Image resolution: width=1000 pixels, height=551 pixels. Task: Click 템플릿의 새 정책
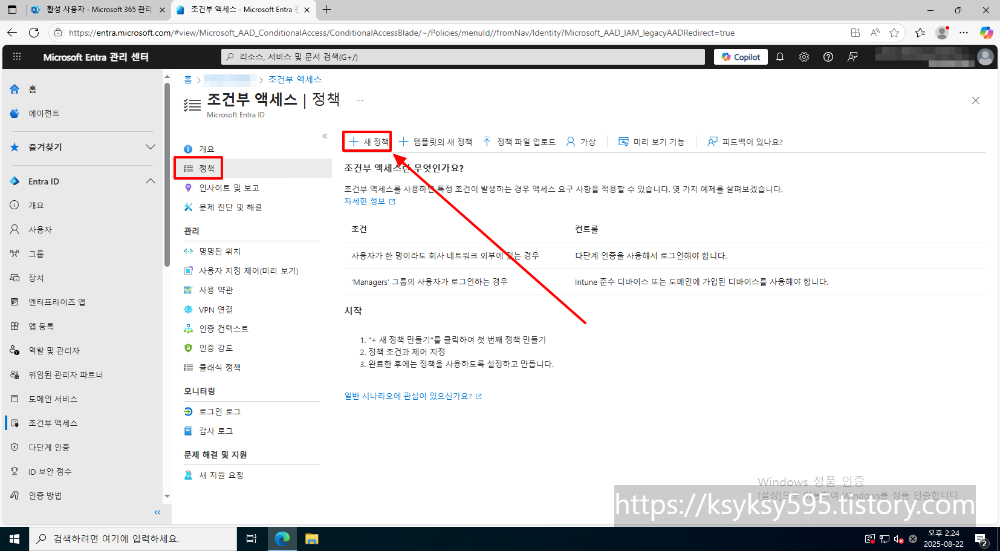[x=435, y=142]
